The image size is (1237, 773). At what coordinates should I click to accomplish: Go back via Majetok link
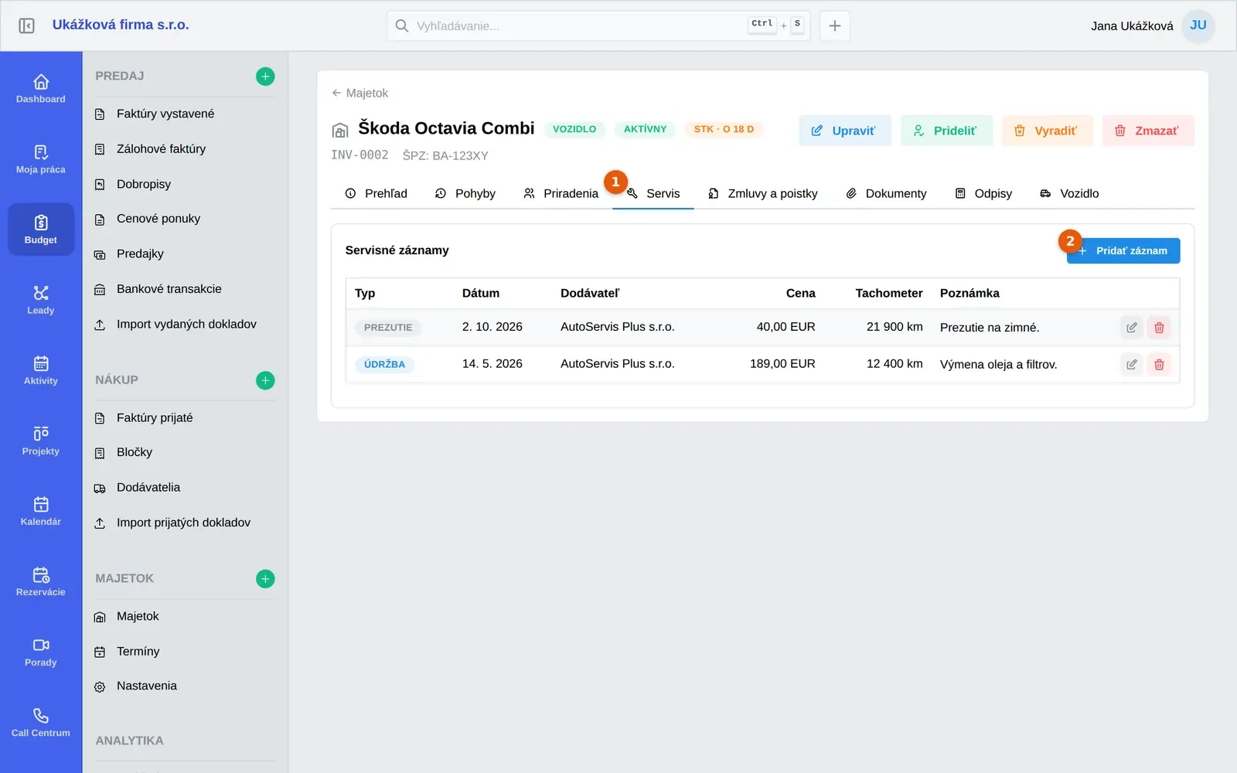[360, 93]
